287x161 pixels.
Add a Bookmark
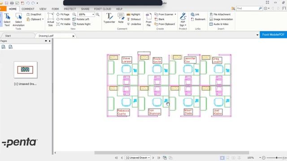click(198, 19)
